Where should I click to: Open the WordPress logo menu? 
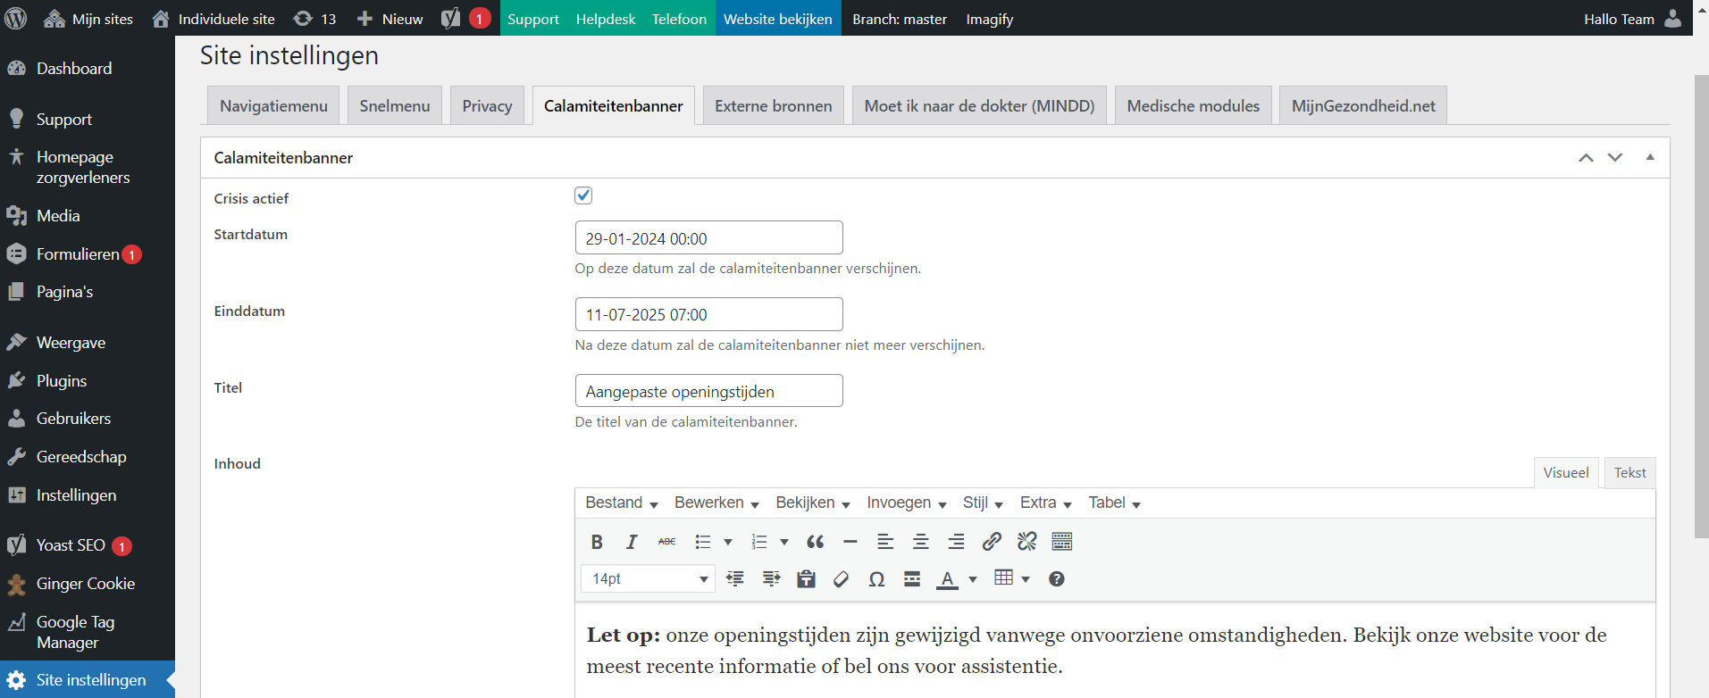tap(16, 18)
